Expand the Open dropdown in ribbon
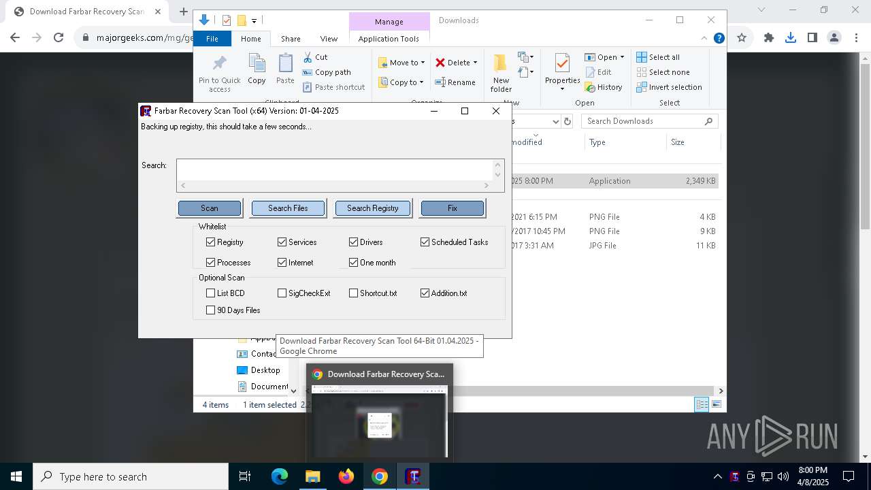The width and height of the screenshot is (871, 490). coord(622,57)
